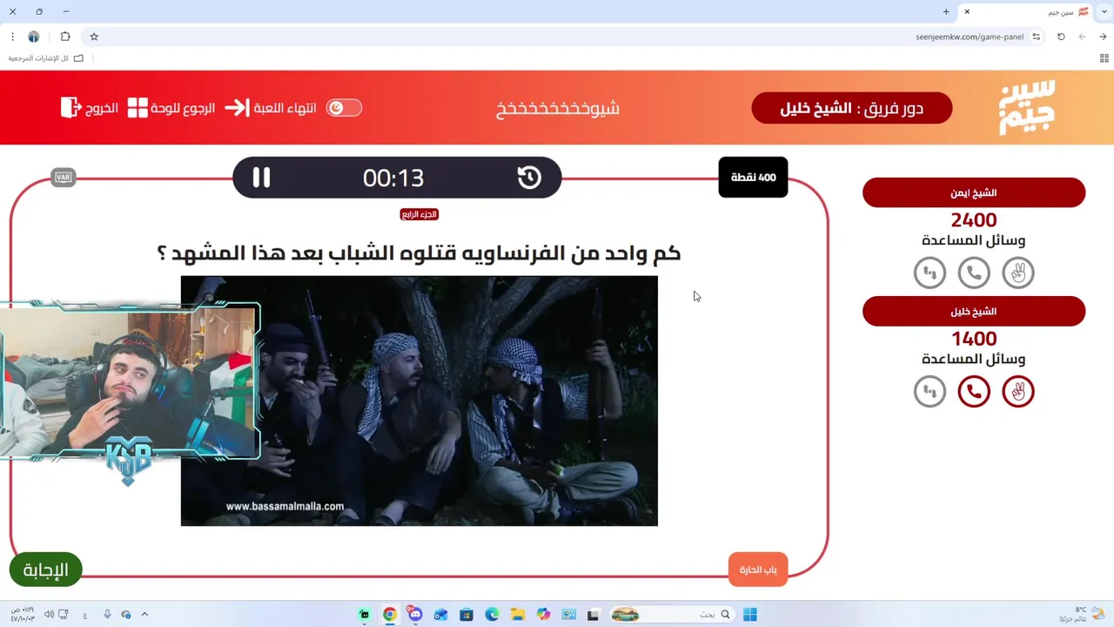The width and height of the screenshot is (1114, 627).
Task: Open Outlook from taskbar
Action: pyautogui.click(x=441, y=615)
